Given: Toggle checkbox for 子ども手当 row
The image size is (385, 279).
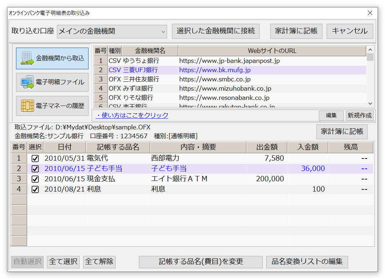Looking at the screenshot, I should coord(35,169).
